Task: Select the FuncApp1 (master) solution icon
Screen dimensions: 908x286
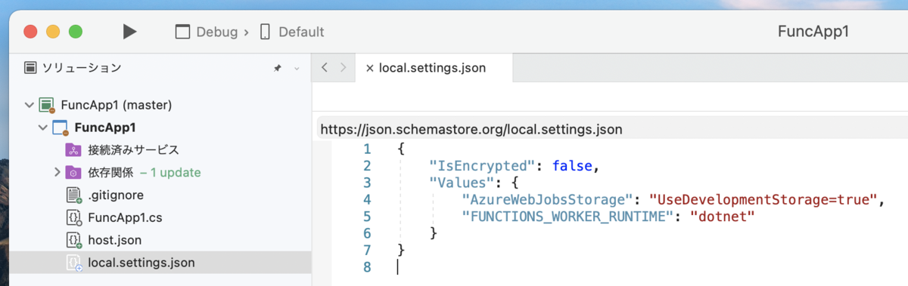Action: tap(47, 105)
